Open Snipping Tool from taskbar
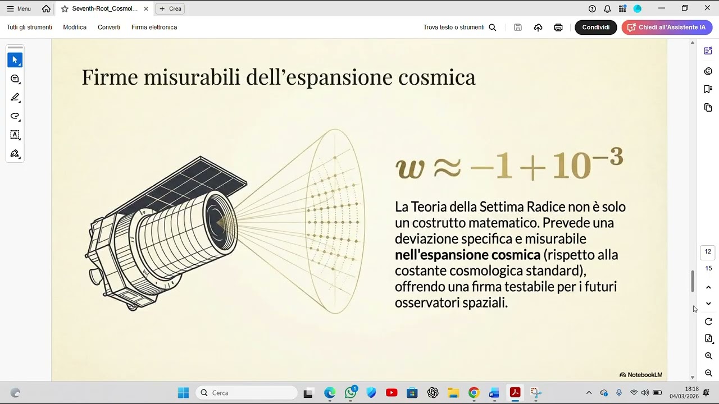This screenshot has width=719, height=404. pos(535,393)
